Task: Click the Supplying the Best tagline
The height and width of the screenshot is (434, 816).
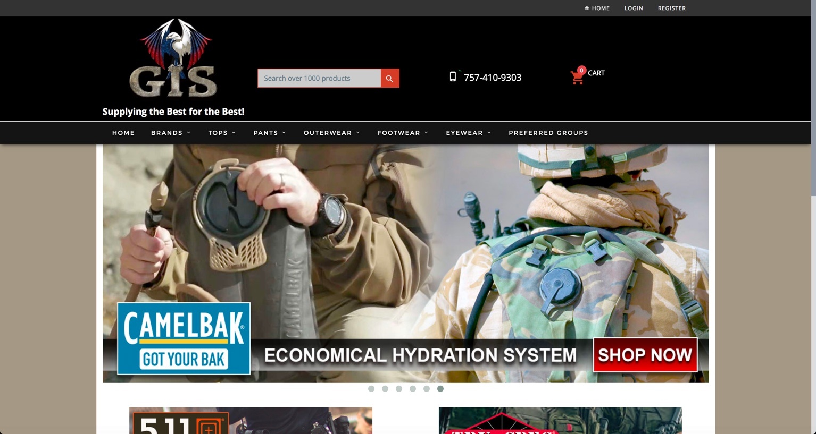Action: click(x=173, y=112)
